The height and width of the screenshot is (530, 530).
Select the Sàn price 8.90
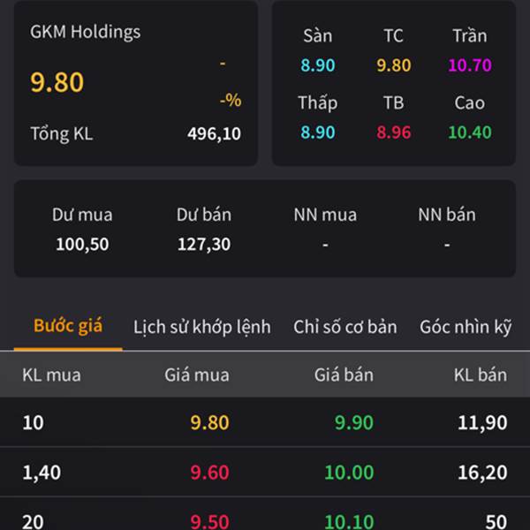point(318,64)
